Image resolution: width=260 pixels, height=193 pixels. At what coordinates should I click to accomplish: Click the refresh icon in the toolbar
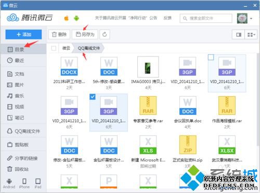(x=105, y=35)
